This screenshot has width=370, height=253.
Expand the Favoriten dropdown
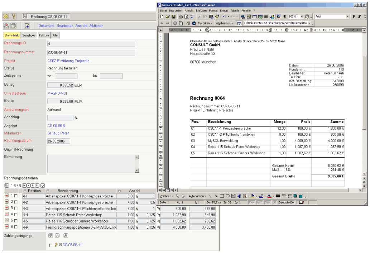pos(211,23)
